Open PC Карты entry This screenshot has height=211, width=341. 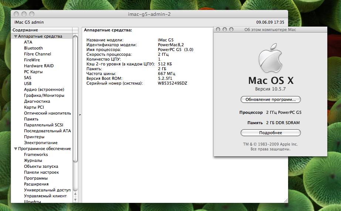[33, 72]
